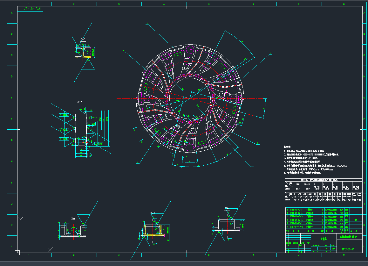Viewport: 368px width, 266px height.
Task: Select parts list row NYLT-01-07-5
Action: pyautogui.click(x=296, y=209)
